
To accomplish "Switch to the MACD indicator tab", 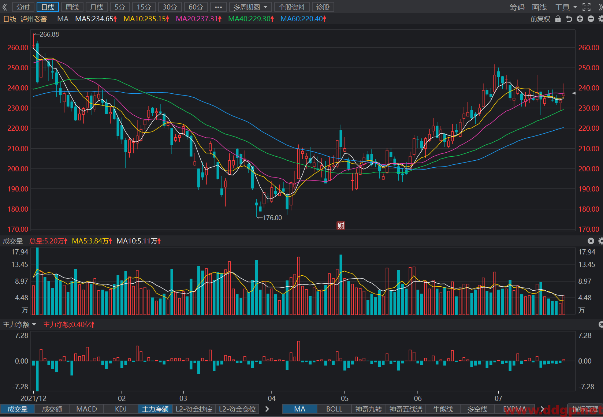I will pos(86,409).
